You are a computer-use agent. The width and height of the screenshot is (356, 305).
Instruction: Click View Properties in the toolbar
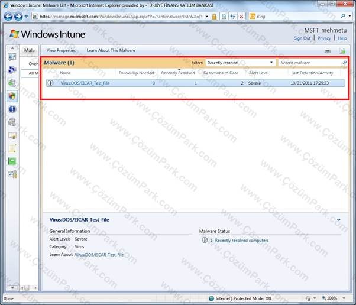click(61, 50)
